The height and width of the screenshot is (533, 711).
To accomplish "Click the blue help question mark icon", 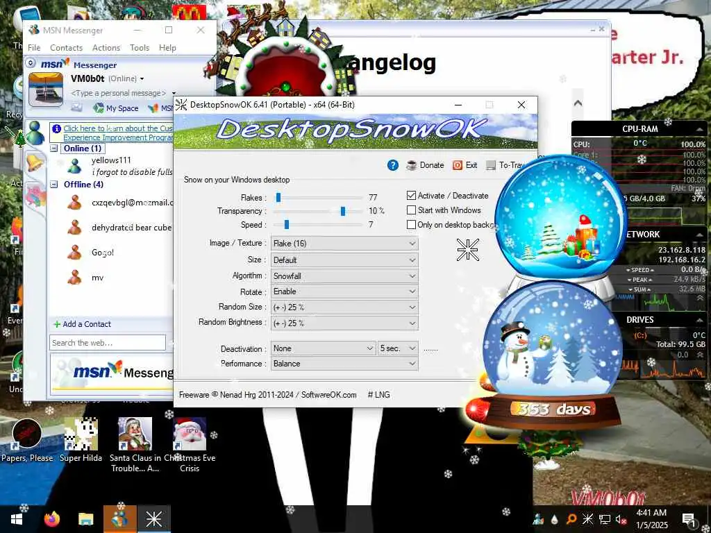I will coord(393,165).
